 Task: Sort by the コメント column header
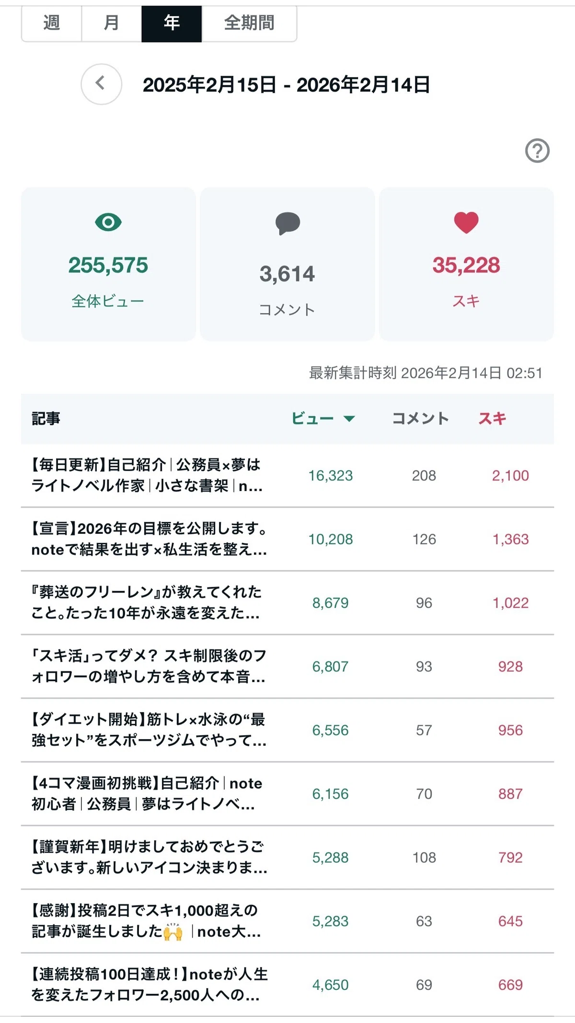click(420, 419)
